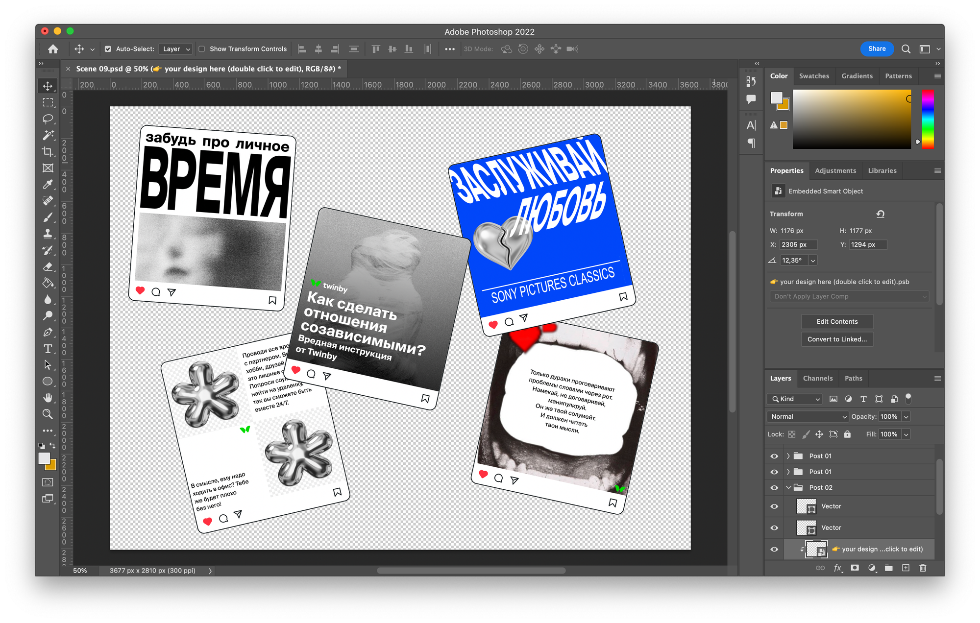Click the rainbow hue slider strip

click(x=928, y=119)
